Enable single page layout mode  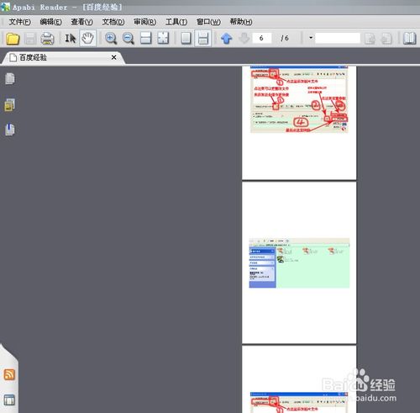pyautogui.click(x=186, y=38)
